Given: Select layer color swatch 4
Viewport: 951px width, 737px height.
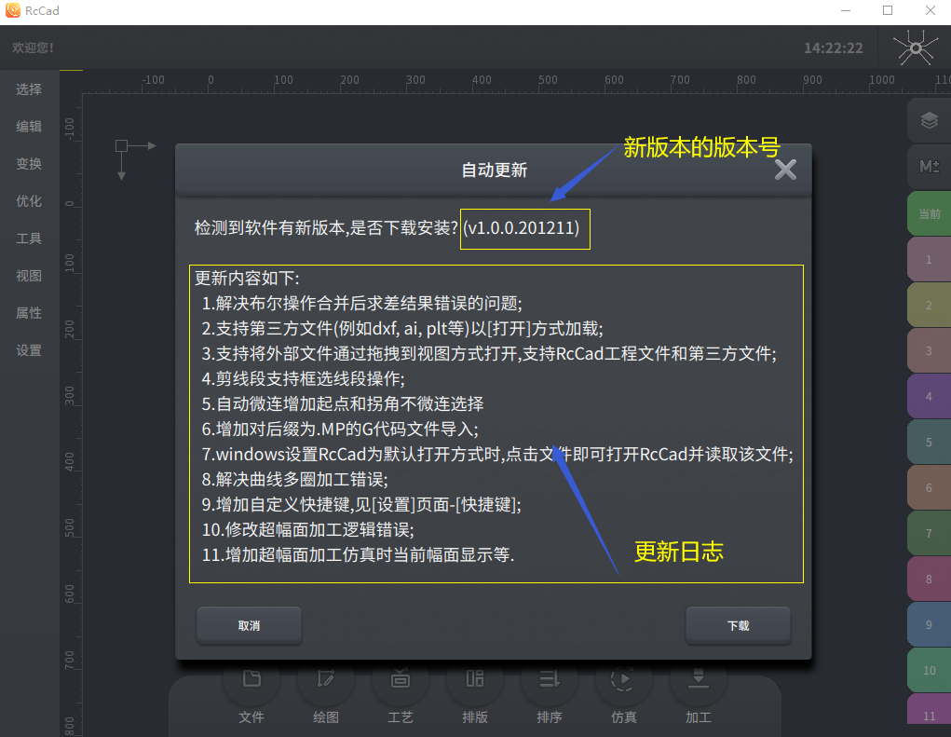Looking at the screenshot, I should click(x=930, y=396).
